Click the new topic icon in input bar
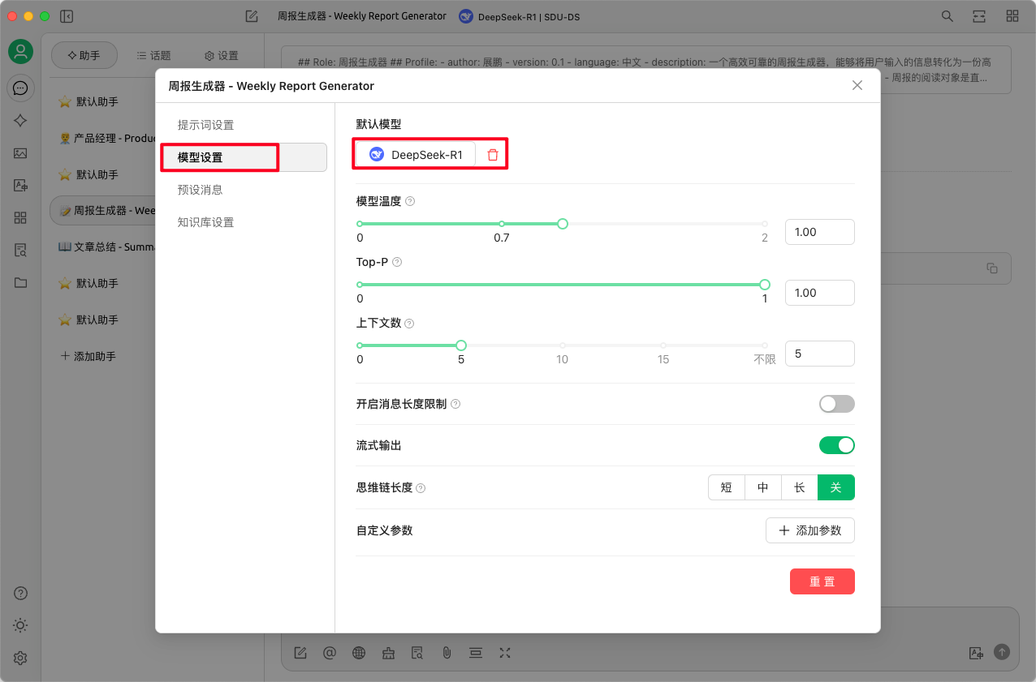The width and height of the screenshot is (1036, 682). coord(300,652)
